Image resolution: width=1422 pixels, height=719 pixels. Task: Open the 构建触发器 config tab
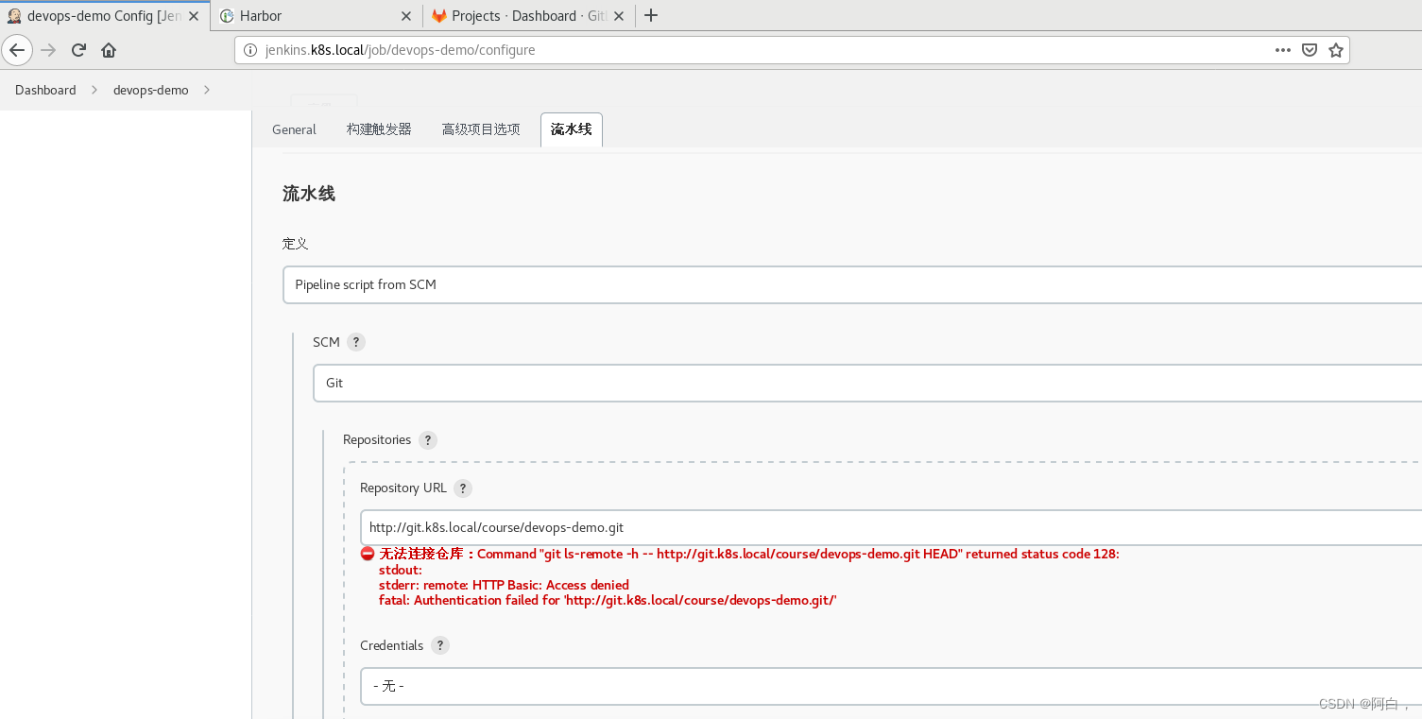click(379, 129)
